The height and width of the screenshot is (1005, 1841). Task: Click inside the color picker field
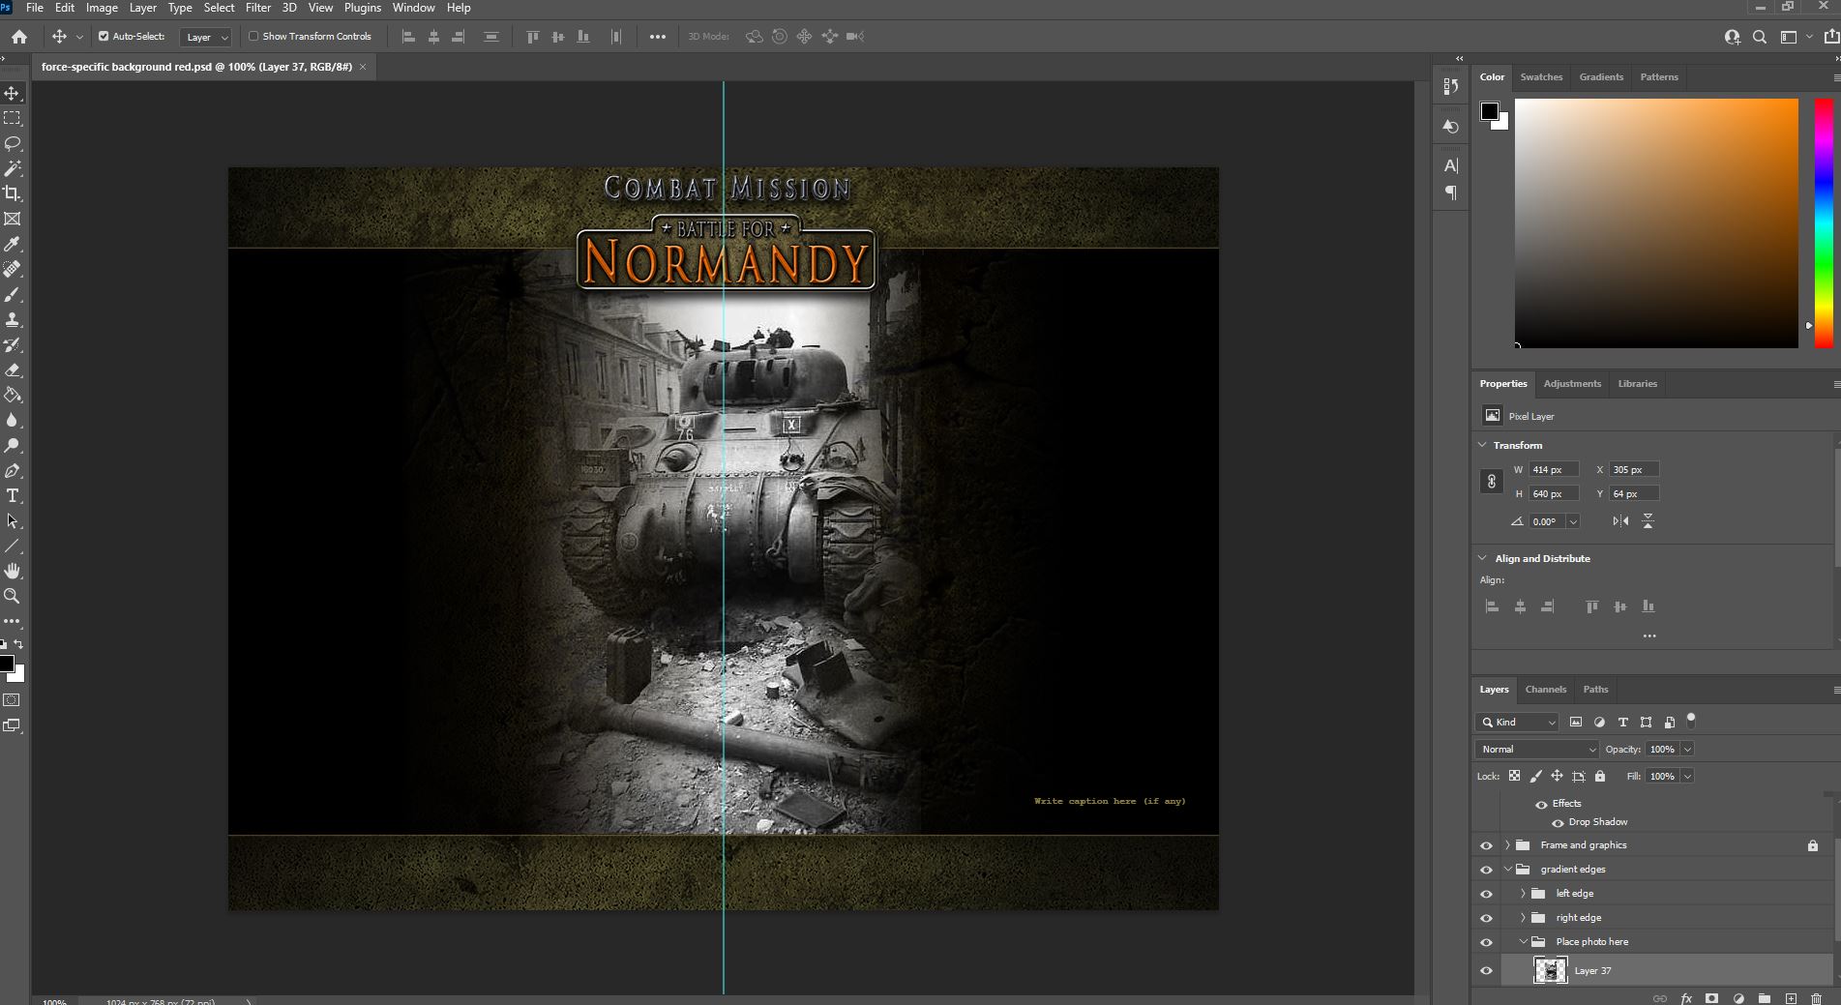click(x=1656, y=222)
